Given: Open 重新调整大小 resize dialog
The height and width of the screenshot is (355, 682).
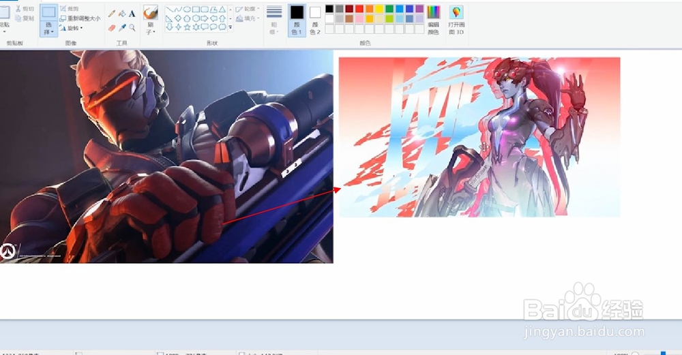Looking at the screenshot, I should click(x=80, y=18).
